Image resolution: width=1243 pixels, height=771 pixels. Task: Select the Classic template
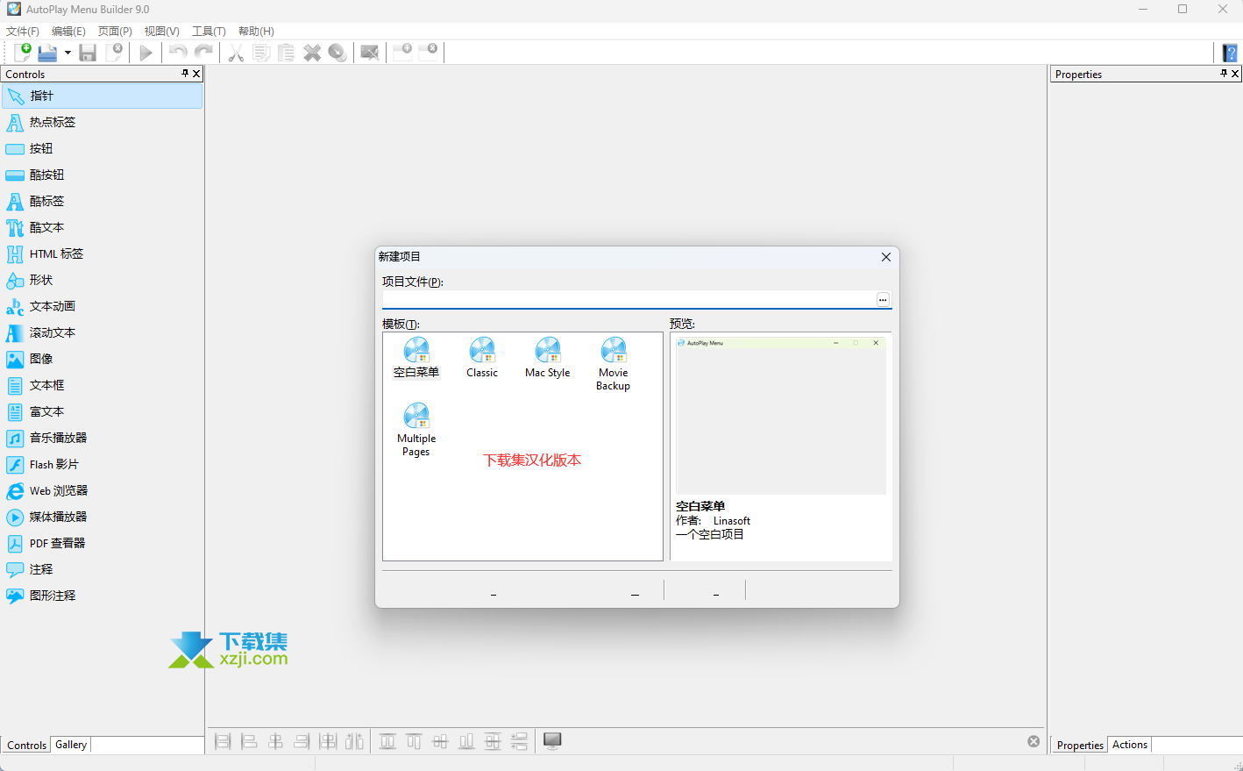(x=482, y=358)
